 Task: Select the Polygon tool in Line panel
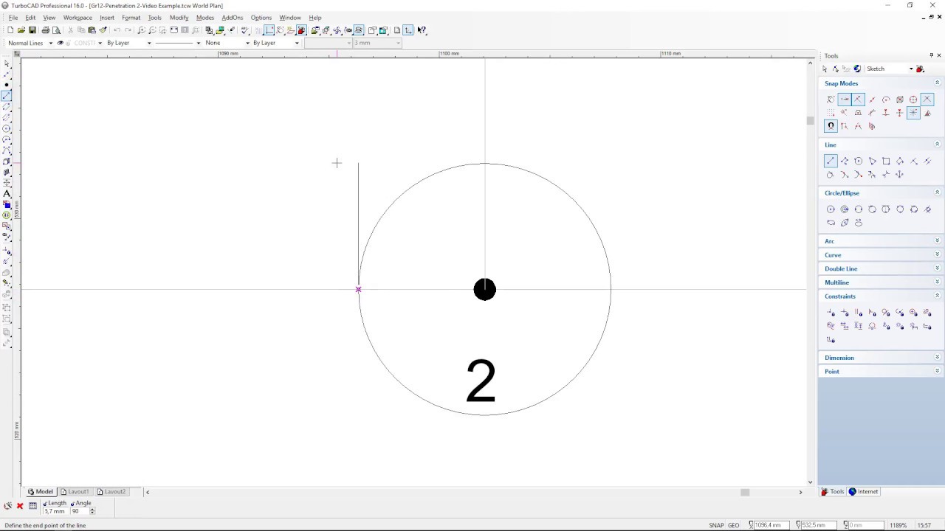click(859, 161)
